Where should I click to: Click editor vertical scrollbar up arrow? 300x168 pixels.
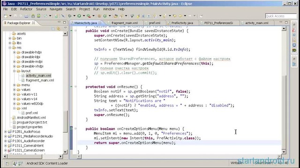click(x=284, y=29)
